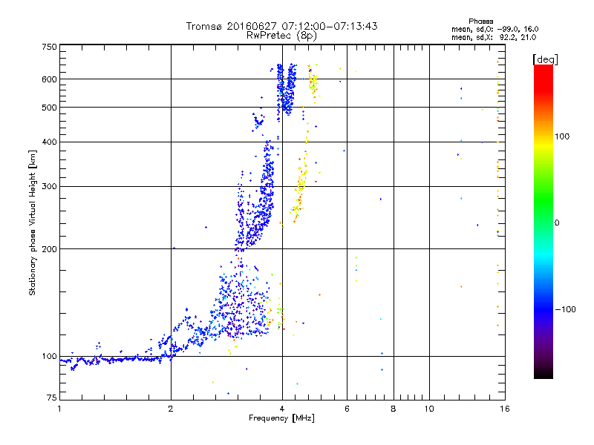594x445 pixels.
Task: Click the 'Stationary phase Virtual Height [km]' axis label
Action: point(32,223)
